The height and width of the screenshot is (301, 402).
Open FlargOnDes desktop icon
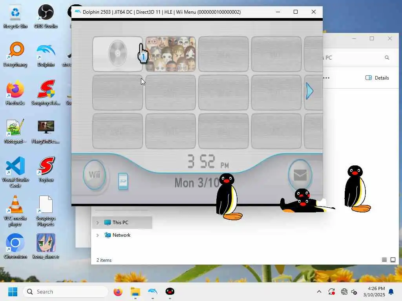pyautogui.click(x=46, y=131)
